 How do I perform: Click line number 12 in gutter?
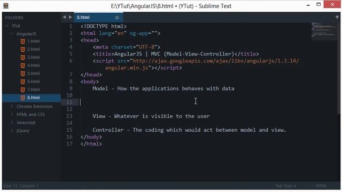(69, 109)
